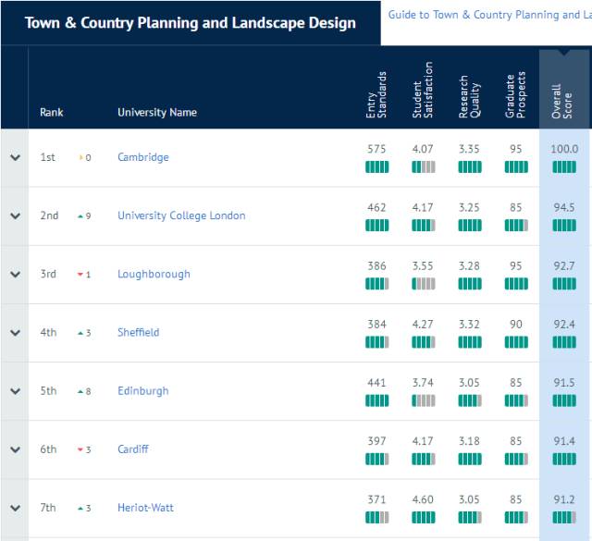The image size is (592, 541).
Task: Click the green up arrow beside UCL rank
Action: coord(80,216)
